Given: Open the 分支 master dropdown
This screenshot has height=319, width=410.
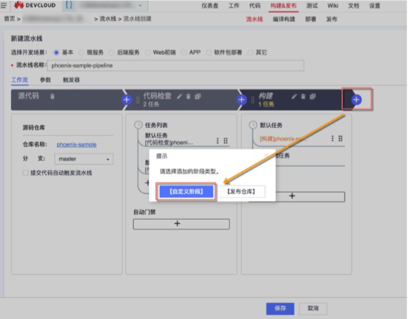Looking at the screenshot, I should (x=84, y=159).
